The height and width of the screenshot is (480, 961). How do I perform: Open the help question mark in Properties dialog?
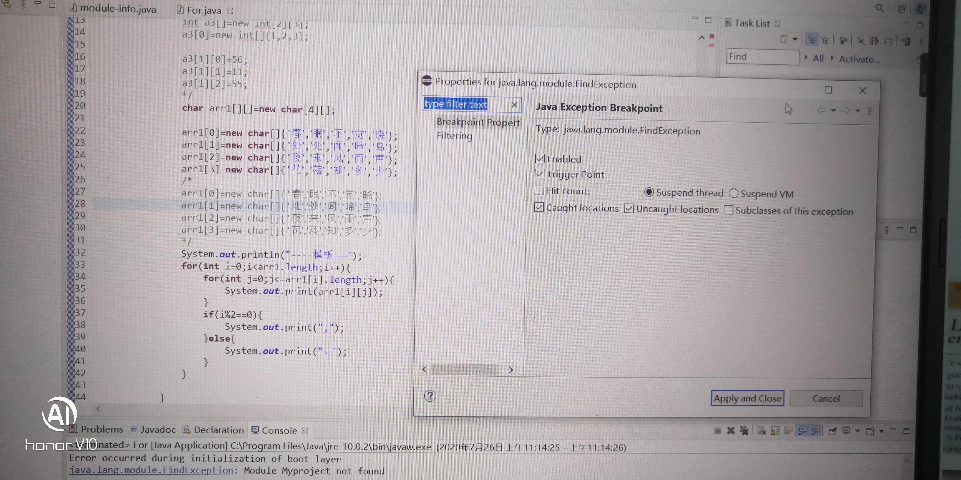(430, 396)
